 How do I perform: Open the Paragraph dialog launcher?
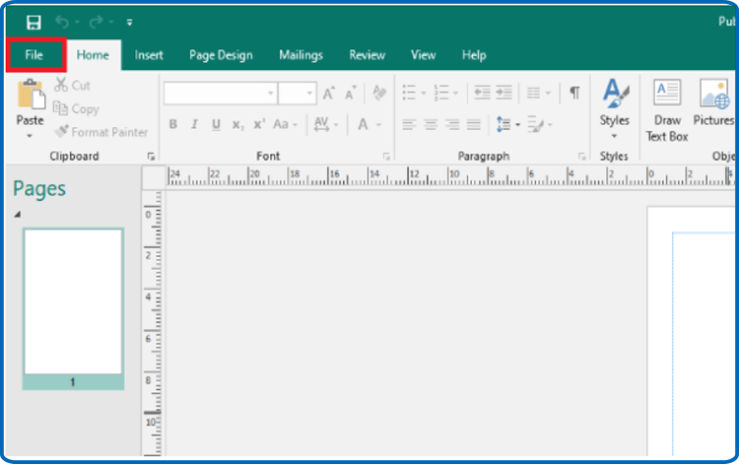coord(582,157)
